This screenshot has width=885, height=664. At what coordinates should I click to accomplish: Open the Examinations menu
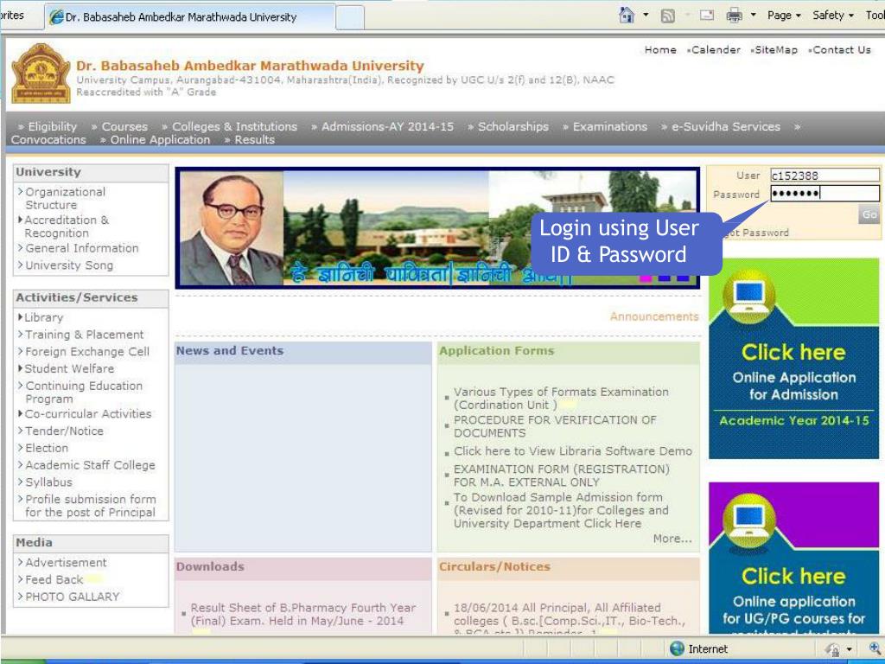coord(610,126)
